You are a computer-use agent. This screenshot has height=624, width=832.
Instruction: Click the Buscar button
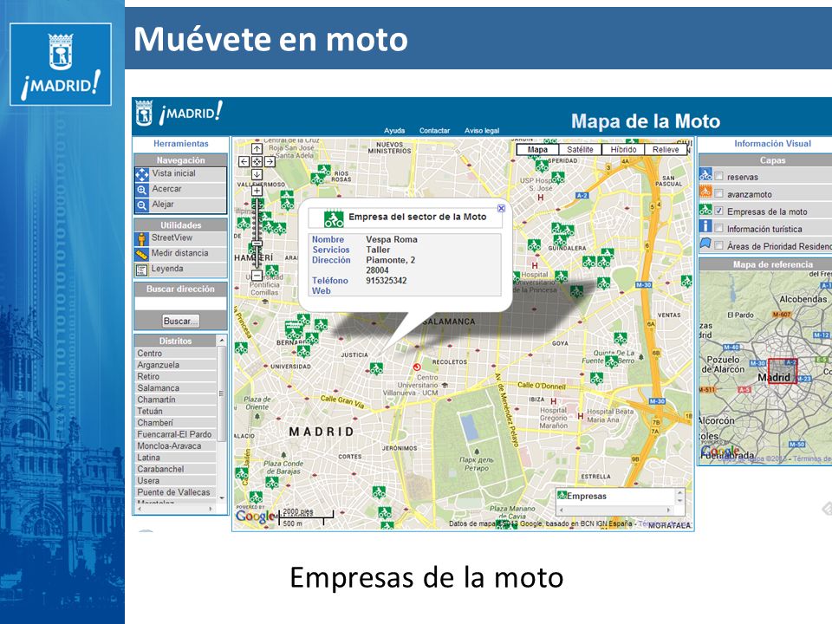point(180,321)
